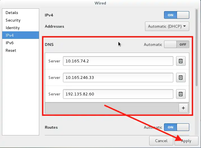This screenshot has height=148, width=201.
Task: Toggle the Routes Automatic switch
Action: tap(177, 127)
